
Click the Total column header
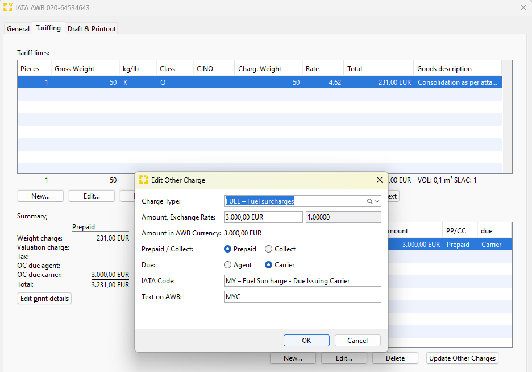(x=379, y=69)
